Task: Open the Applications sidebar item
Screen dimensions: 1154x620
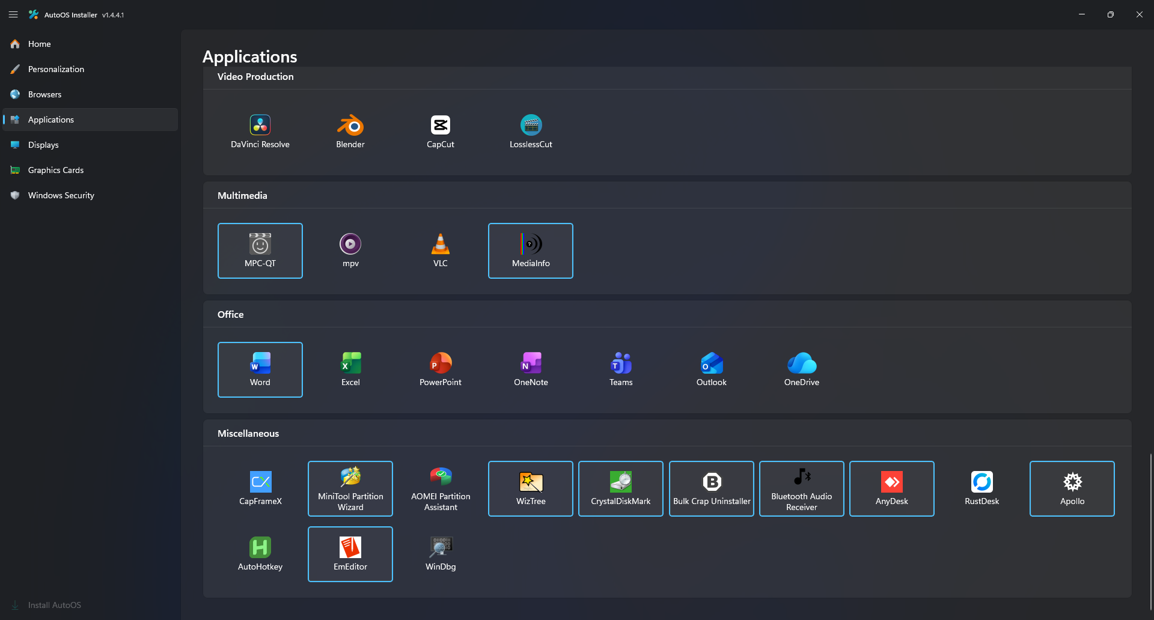Action: pos(90,120)
